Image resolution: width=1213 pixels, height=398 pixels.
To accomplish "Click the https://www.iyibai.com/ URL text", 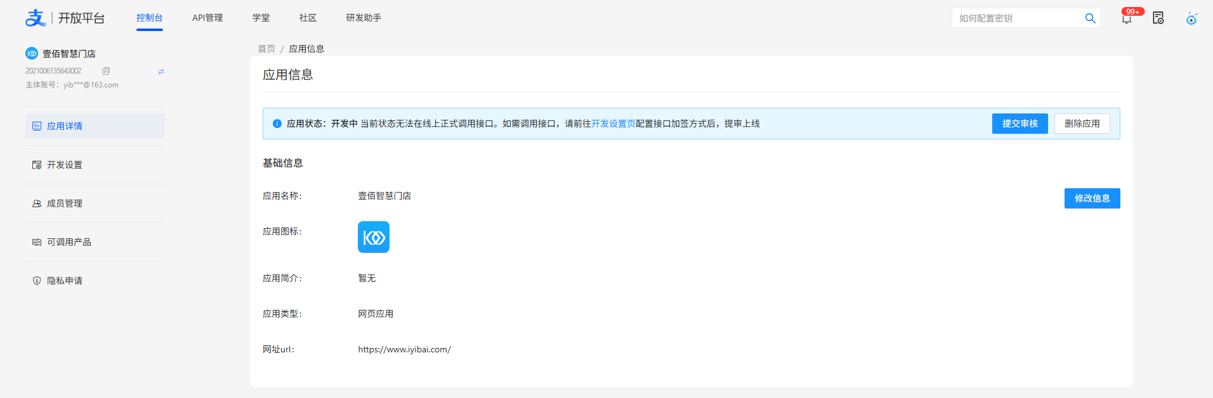I will point(404,349).
